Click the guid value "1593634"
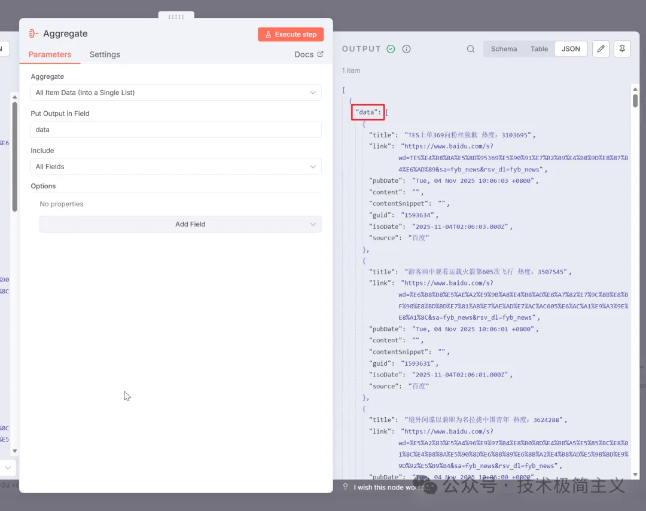Viewport: 646px width, 511px height. pos(418,215)
